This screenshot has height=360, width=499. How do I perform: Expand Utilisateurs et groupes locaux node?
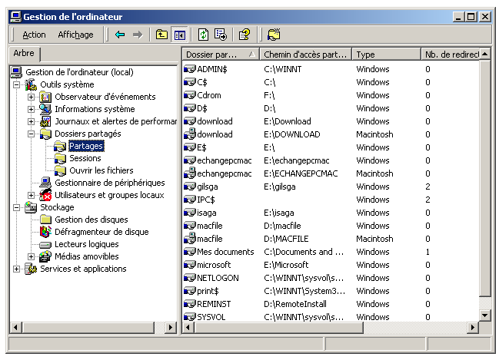(32, 196)
